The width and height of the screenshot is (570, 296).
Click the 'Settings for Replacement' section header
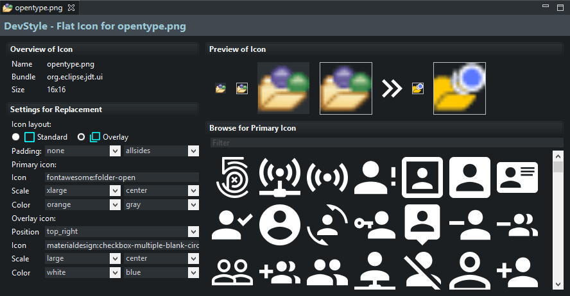(x=56, y=110)
